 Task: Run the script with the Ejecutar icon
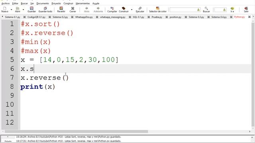[140, 10]
